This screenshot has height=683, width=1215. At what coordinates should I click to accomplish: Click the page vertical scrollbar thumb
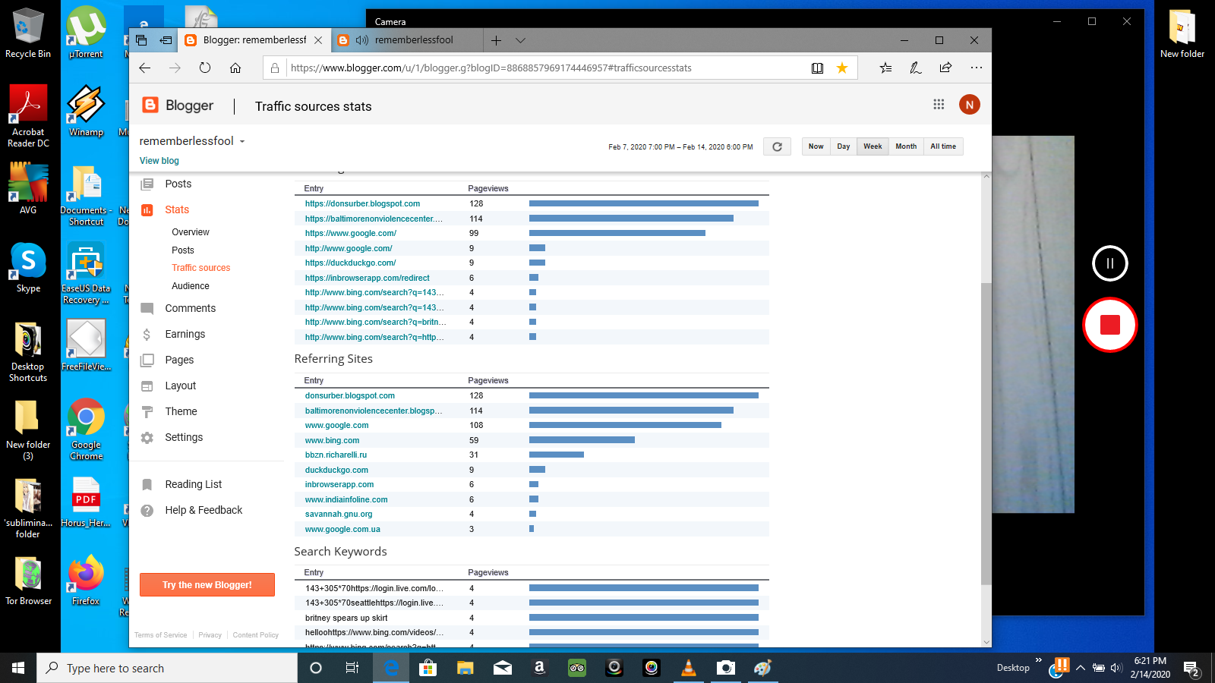coord(986,433)
